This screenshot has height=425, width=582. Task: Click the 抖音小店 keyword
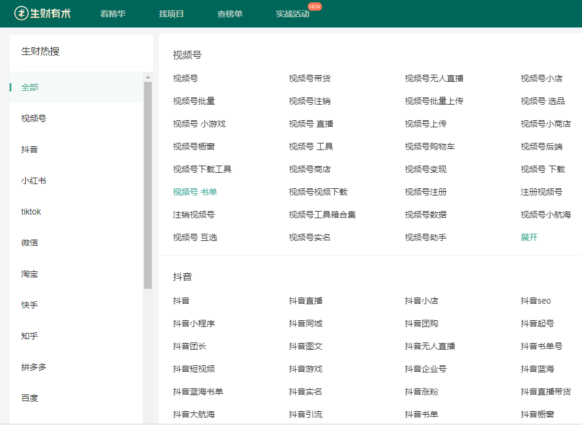tap(422, 301)
